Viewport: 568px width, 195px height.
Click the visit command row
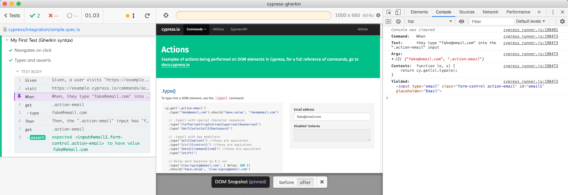coord(82,88)
